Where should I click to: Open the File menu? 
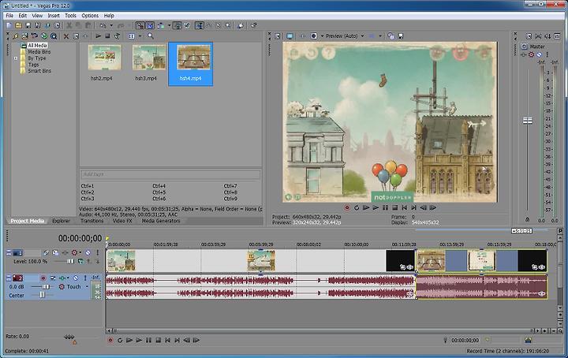[x=9, y=16]
